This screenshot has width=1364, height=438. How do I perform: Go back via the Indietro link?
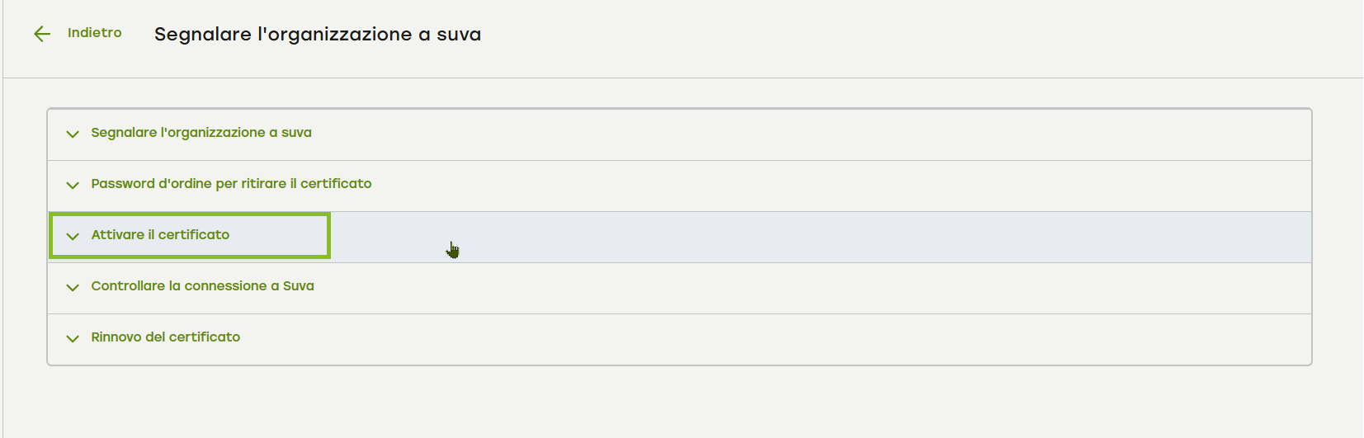click(94, 33)
